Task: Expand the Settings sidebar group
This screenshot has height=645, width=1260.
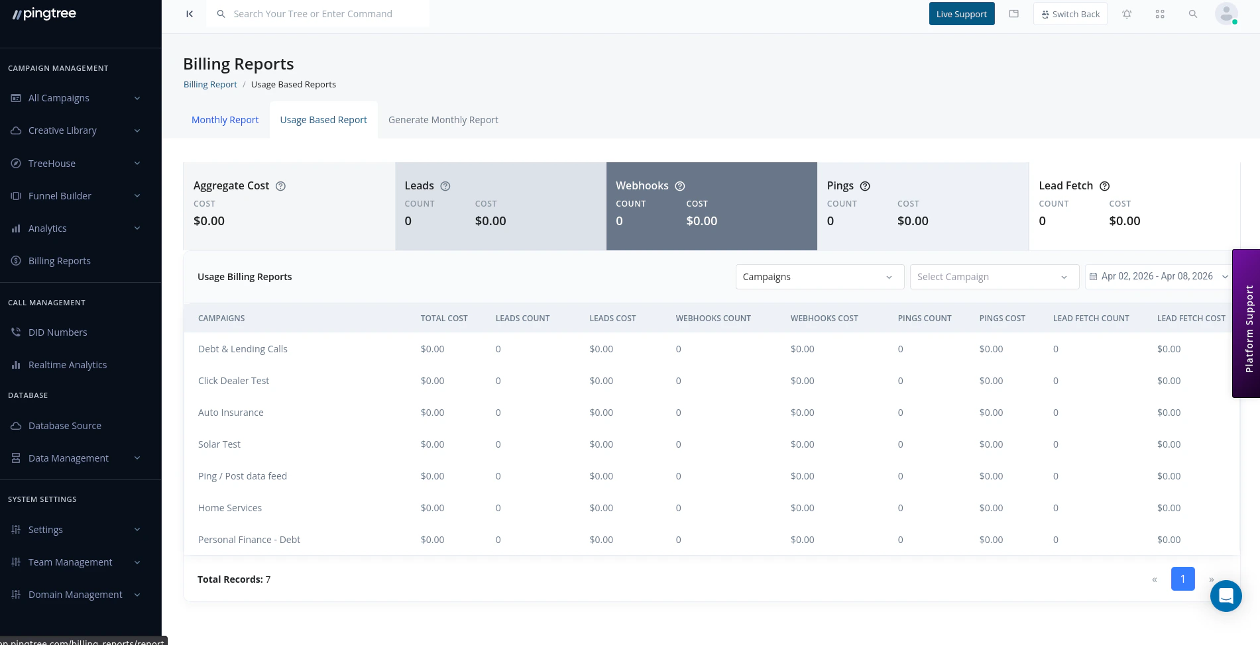Action: point(45,529)
